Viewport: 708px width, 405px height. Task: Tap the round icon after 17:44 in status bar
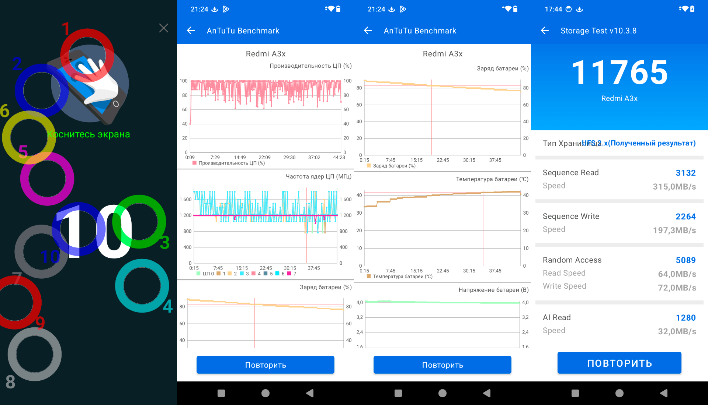(569, 9)
